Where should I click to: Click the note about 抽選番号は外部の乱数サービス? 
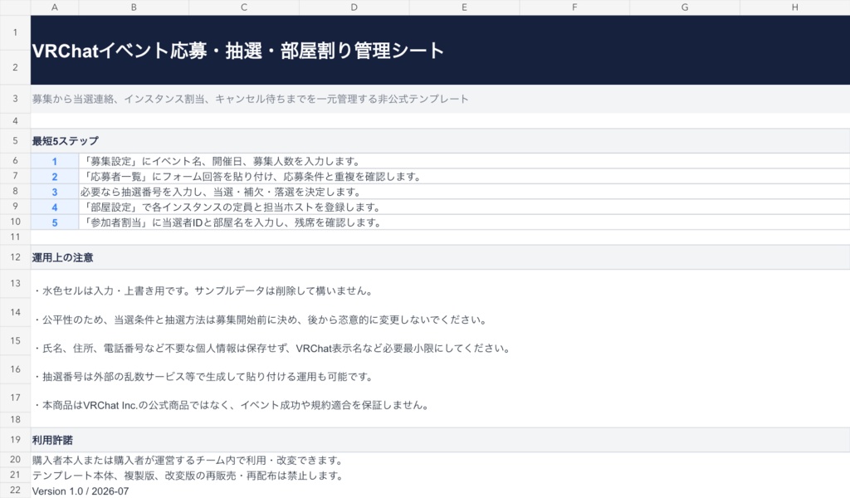pyautogui.click(x=203, y=377)
